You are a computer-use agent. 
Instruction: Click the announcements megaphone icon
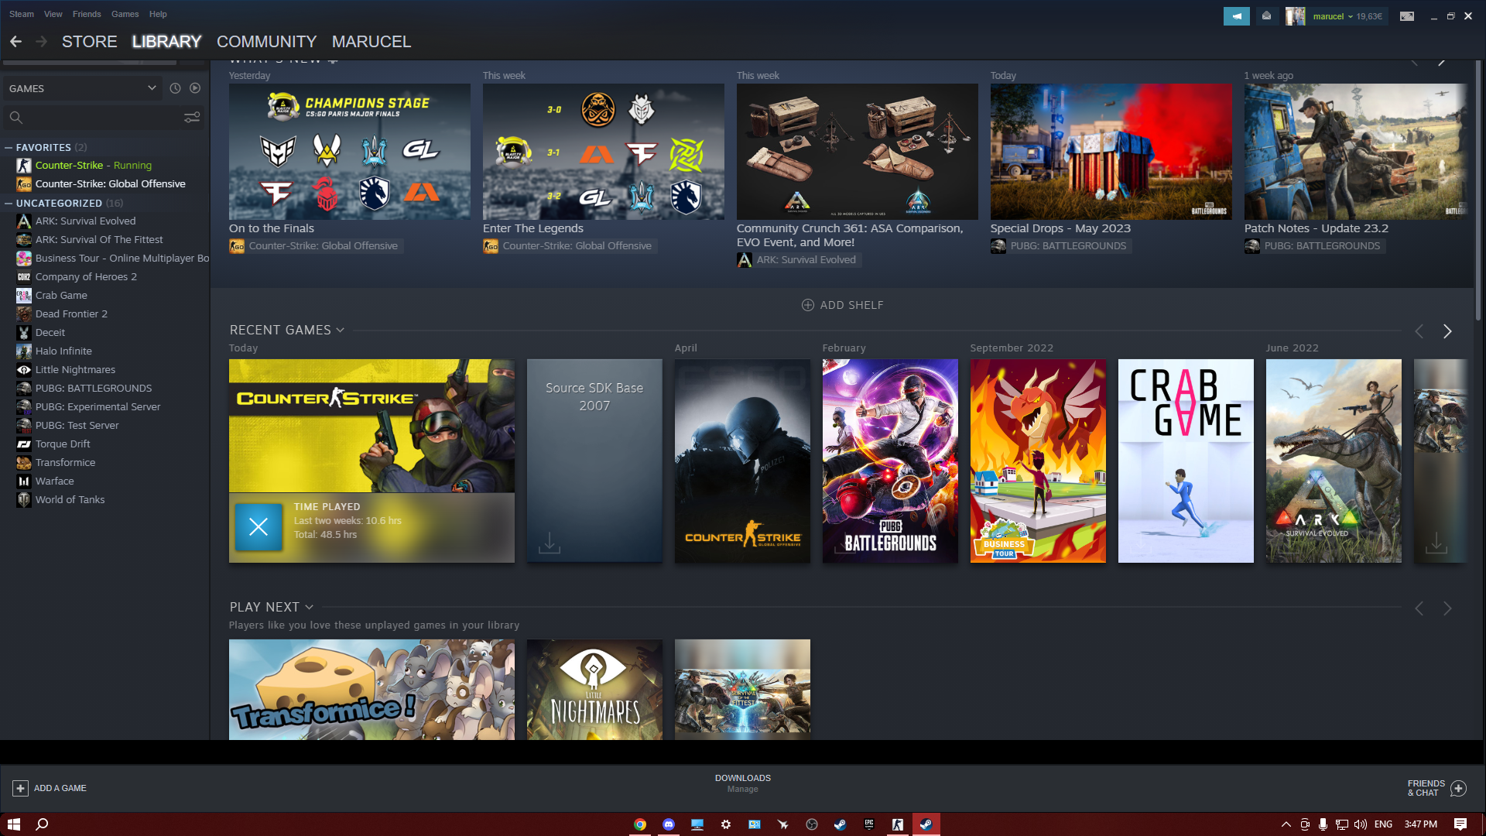coord(1236,16)
